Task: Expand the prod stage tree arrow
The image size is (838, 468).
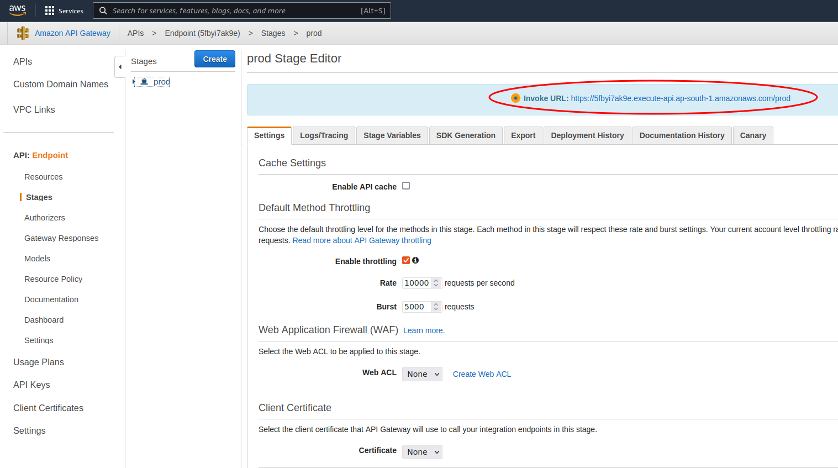Action: coord(134,82)
